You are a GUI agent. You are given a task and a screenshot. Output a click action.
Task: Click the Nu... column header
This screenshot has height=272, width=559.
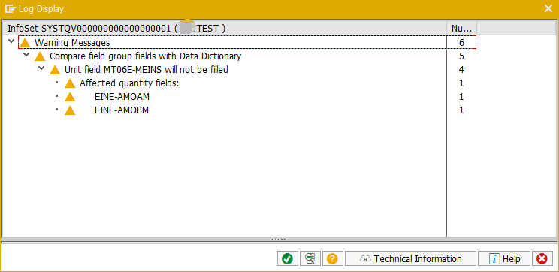coord(461,28)
